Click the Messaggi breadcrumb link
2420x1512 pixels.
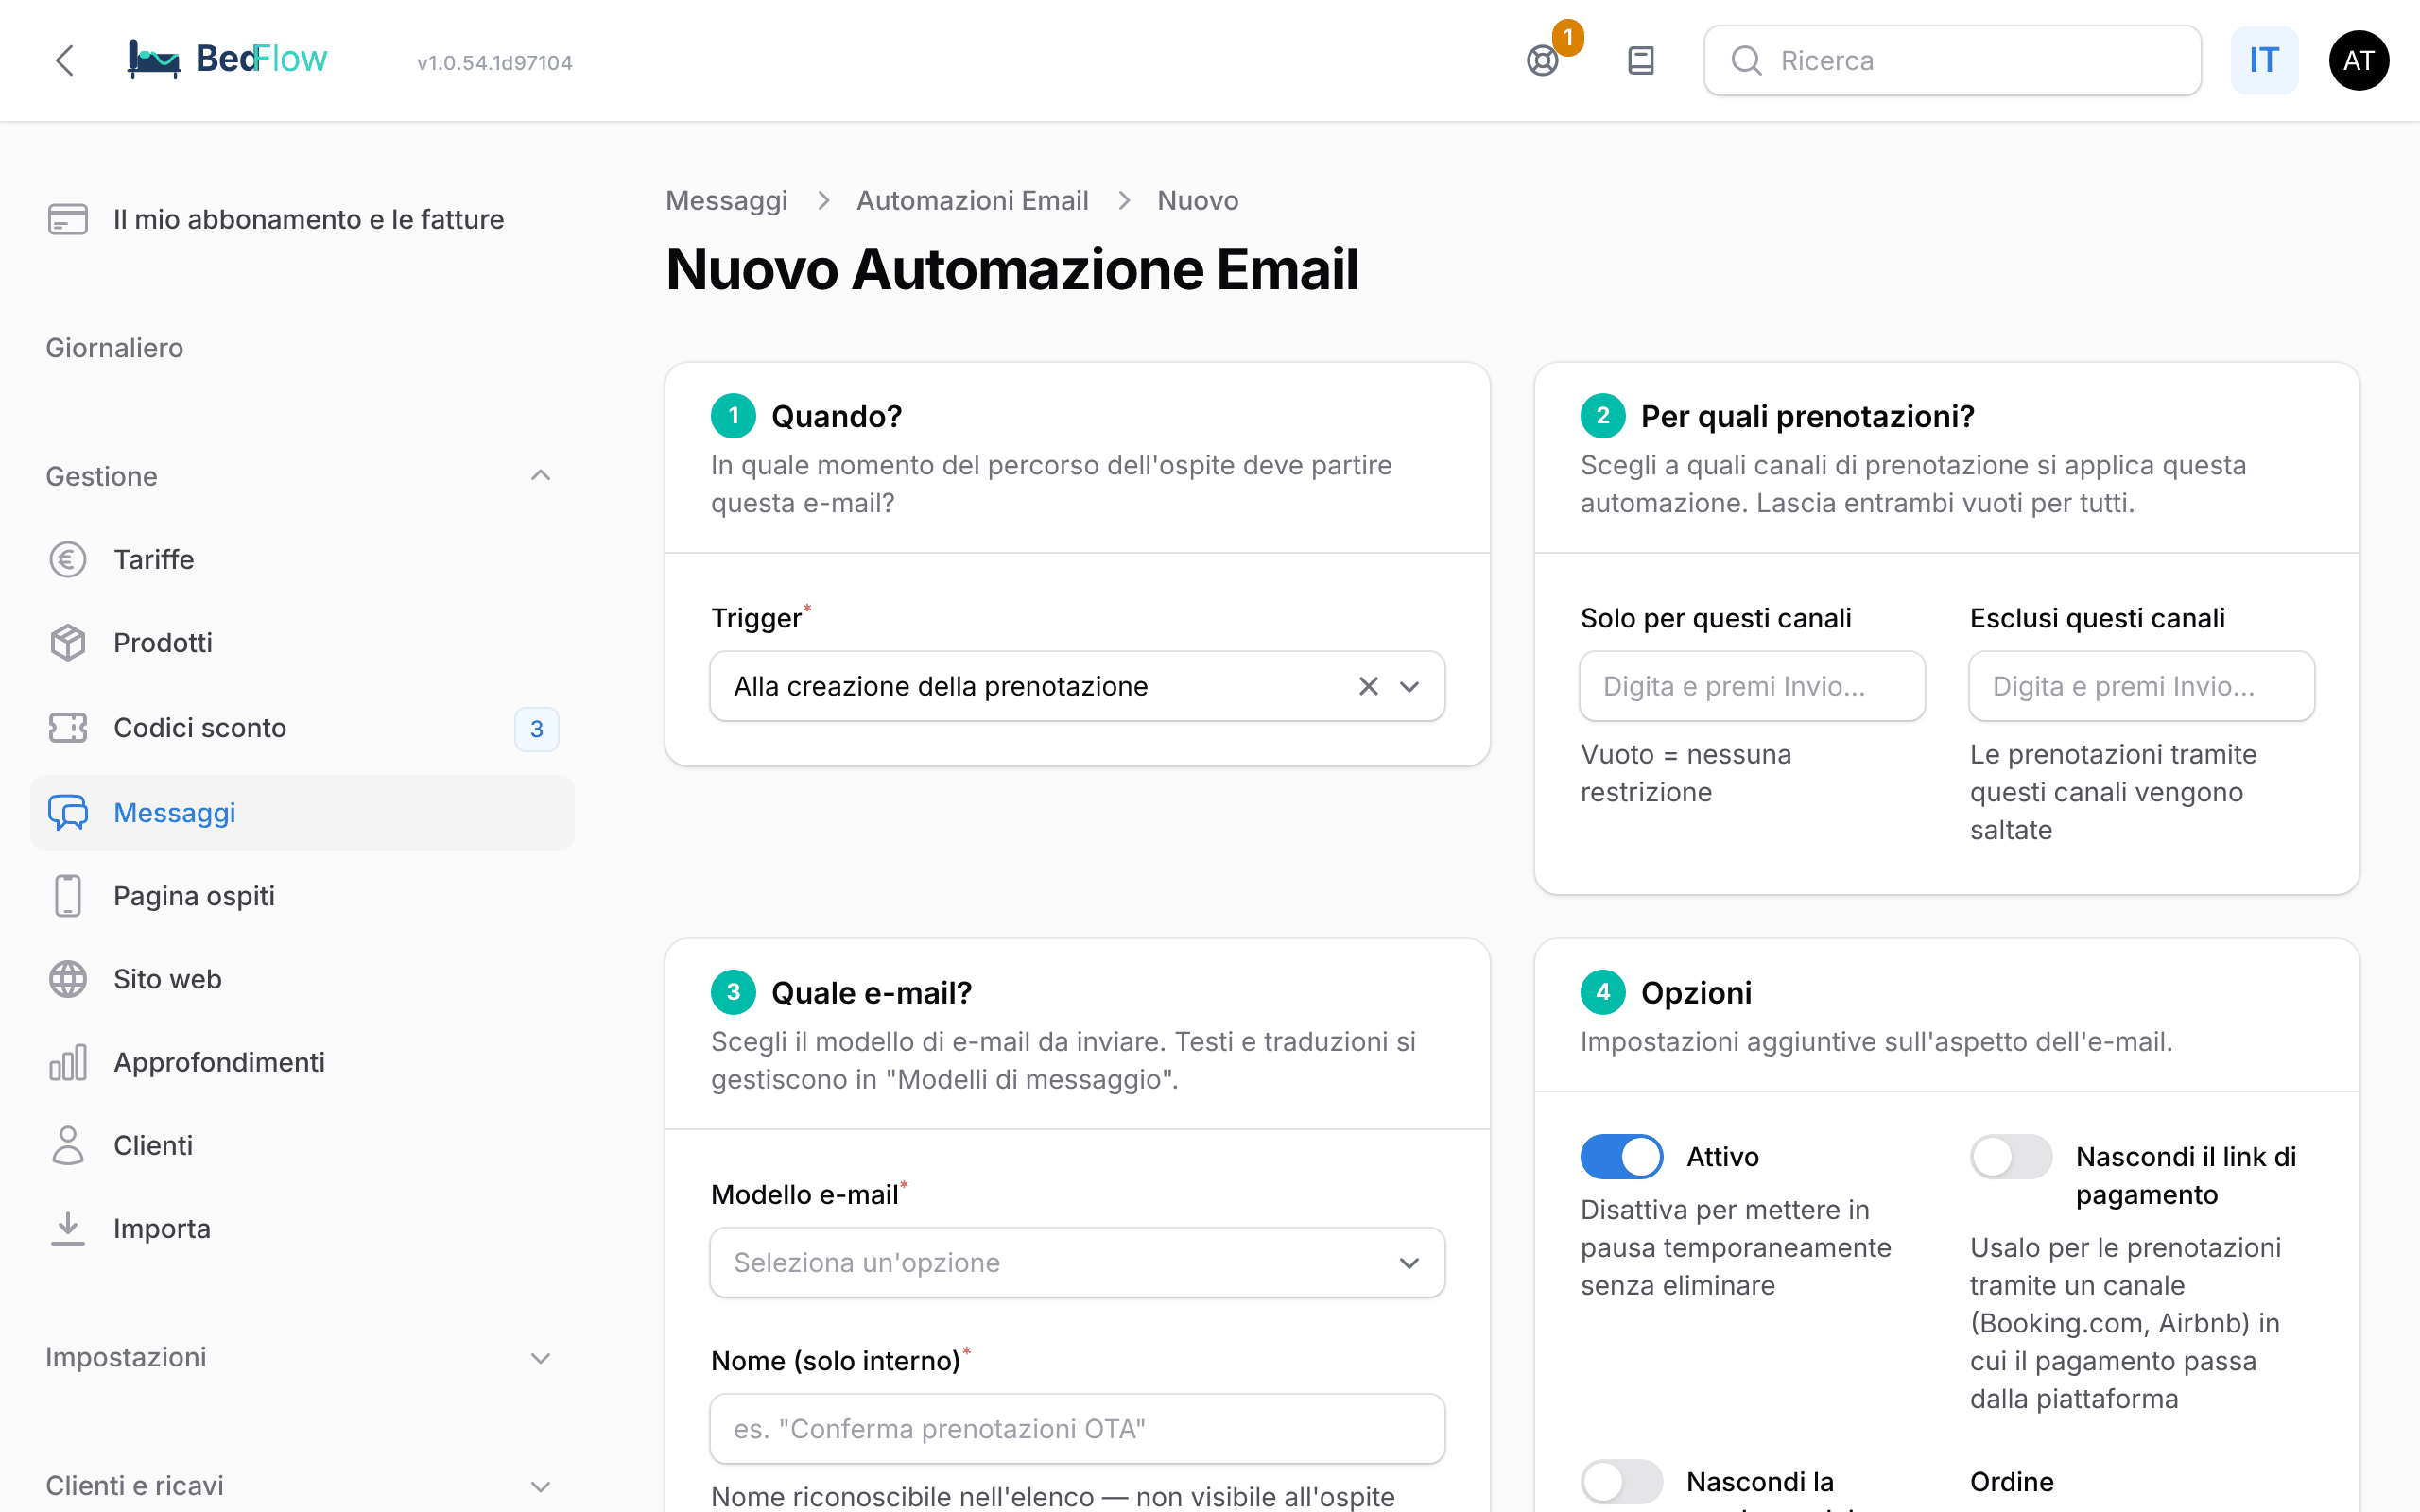pyautogui.click(x=727, y=200)
